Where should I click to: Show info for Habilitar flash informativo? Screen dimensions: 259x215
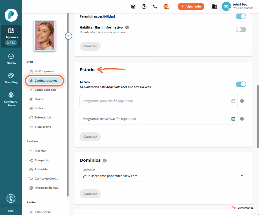click(x=127, y=27)
